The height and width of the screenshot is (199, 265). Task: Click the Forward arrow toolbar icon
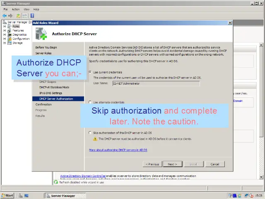(10, 16)
